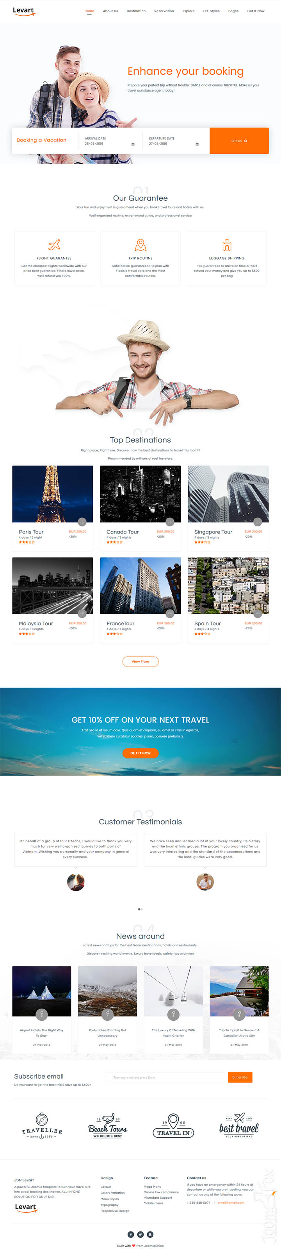Open the Twitter icon in the footer
This screenshot has width=281, height=1255.
pos(140,1234)
